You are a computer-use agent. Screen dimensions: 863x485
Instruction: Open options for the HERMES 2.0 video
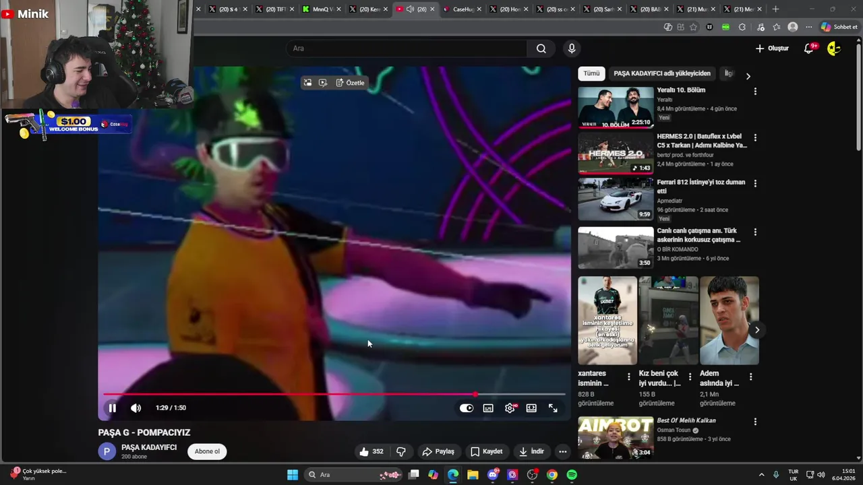[x=755, y=137]
